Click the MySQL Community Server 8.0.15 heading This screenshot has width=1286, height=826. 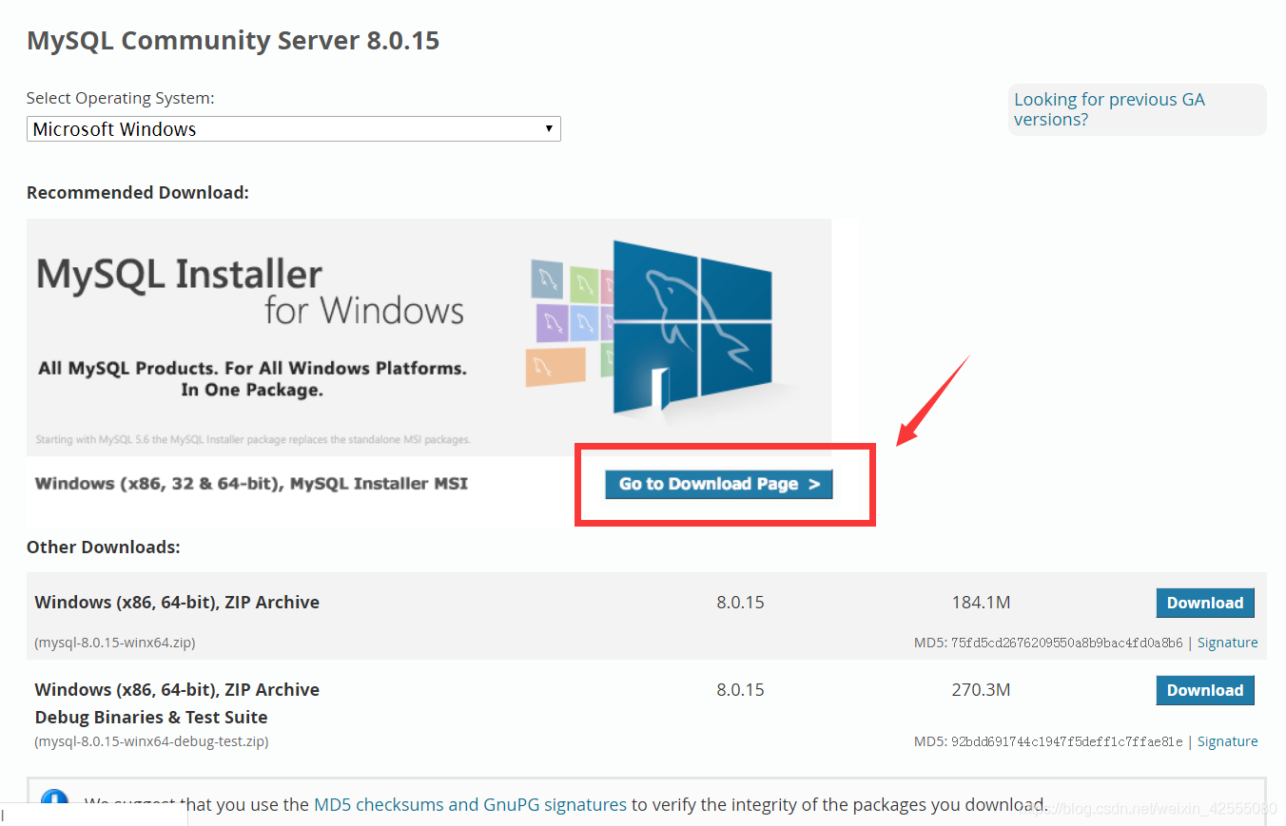pos(233,41)
